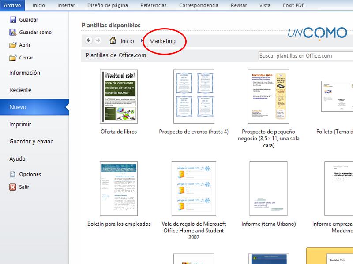The image size is (353, 264).
Task: Open the Archivo tab
Action: point(12,5)
